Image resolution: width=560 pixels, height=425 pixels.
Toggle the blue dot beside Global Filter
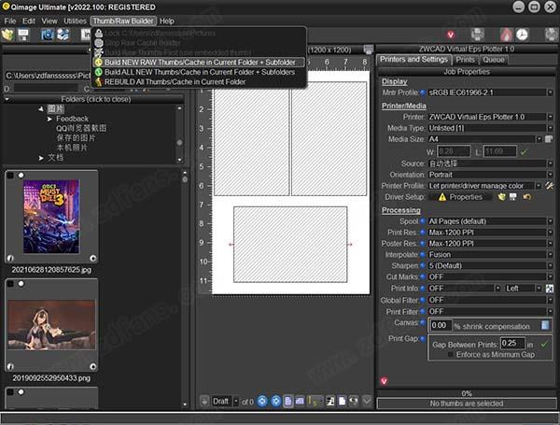[423, 300]
